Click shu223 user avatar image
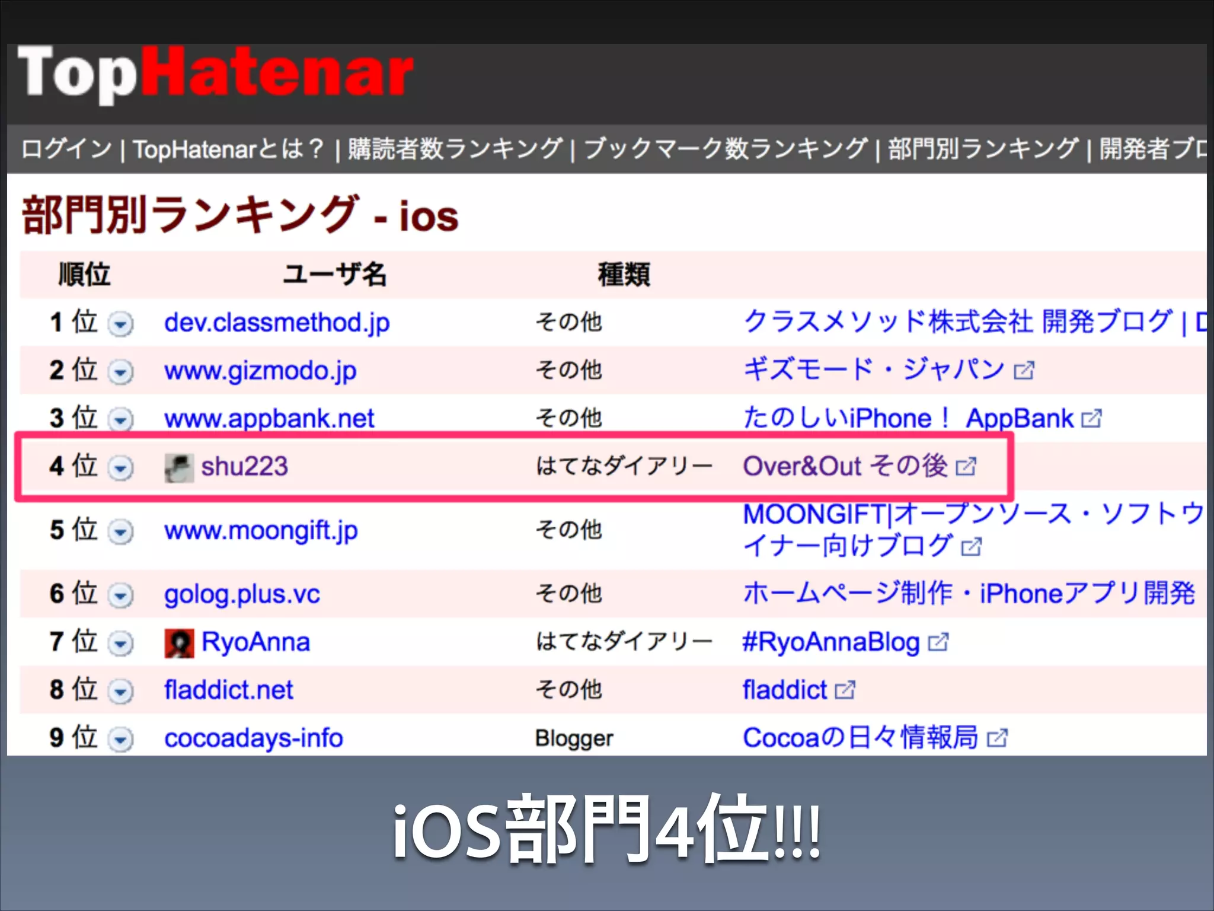Viewport: 1214px width, 911px height. point(178,467)
